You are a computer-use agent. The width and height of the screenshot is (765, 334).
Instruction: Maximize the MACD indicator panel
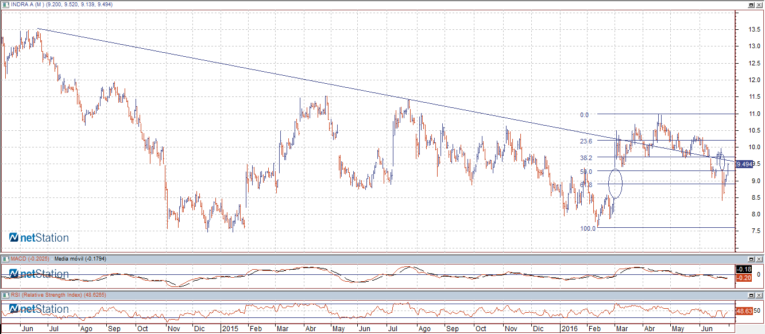point(751,259)
